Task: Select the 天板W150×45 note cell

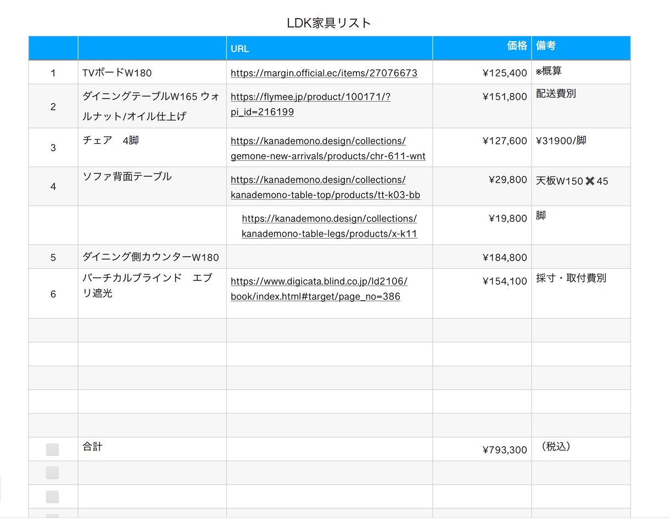Action: point(581,187)
